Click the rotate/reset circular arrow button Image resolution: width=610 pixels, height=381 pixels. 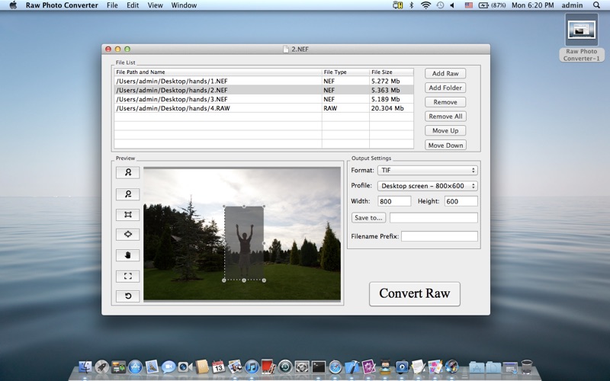click(127, 296)
